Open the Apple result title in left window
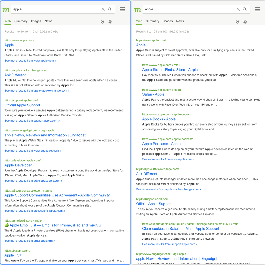Viewport: 265px width, 265px height. coord(9,45)
